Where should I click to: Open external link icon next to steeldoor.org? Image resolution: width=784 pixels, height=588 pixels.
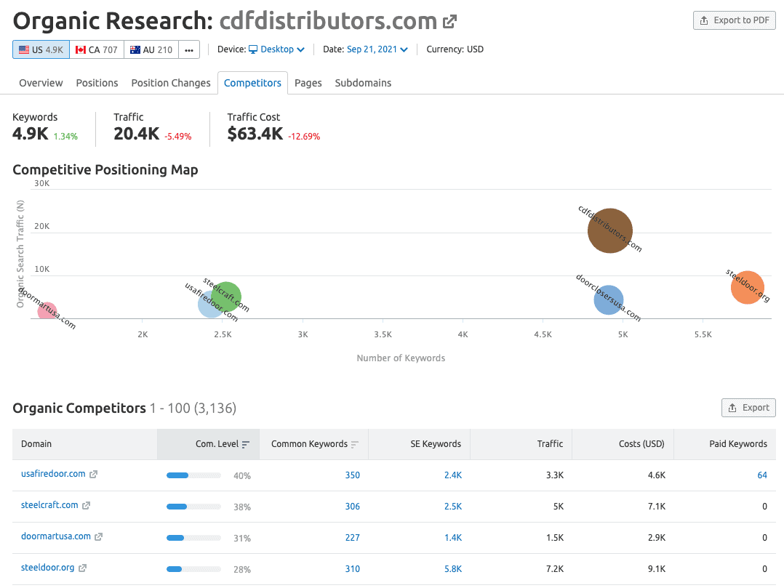click(82, 568)
